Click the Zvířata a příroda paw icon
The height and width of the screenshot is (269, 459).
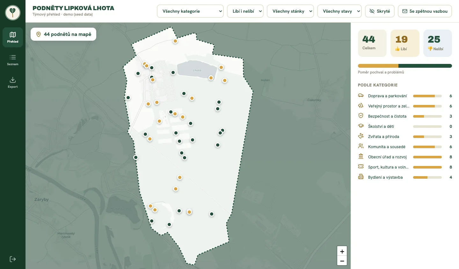[361, 136]
